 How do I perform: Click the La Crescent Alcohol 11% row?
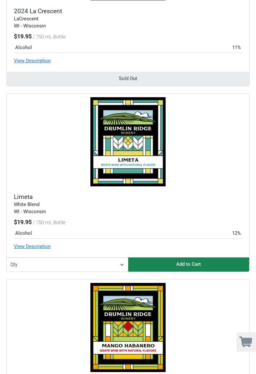click(128, 47)
